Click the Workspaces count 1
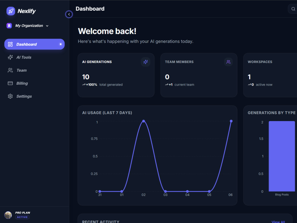297x223 pixels. pyautogui.click(x=249, y=77)
